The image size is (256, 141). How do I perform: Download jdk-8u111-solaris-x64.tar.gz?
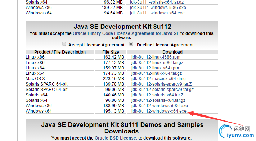(157, 2)
